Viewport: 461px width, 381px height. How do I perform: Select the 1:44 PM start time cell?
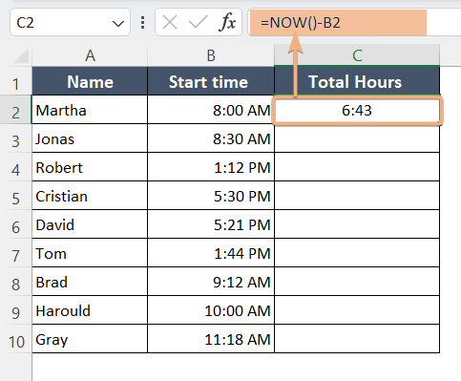pos(211,253)
